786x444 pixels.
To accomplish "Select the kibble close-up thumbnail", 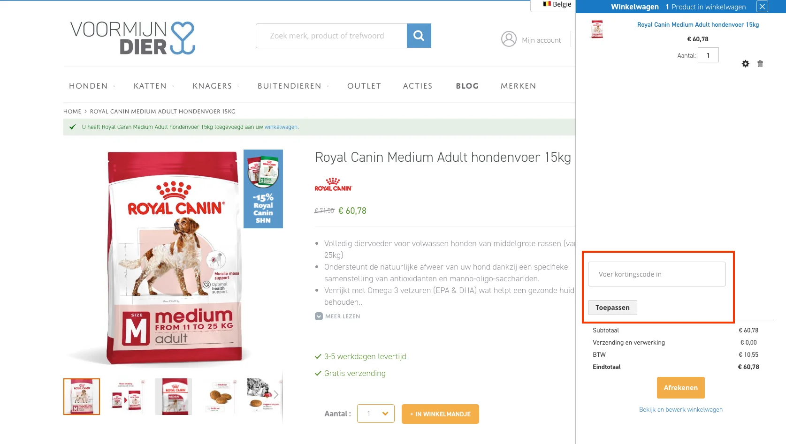I will point(220,397).
